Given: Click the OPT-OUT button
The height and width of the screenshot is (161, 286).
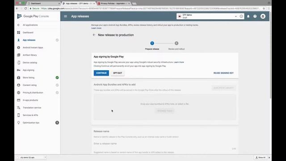Looking at the screenshot, I should coord(118,73).
